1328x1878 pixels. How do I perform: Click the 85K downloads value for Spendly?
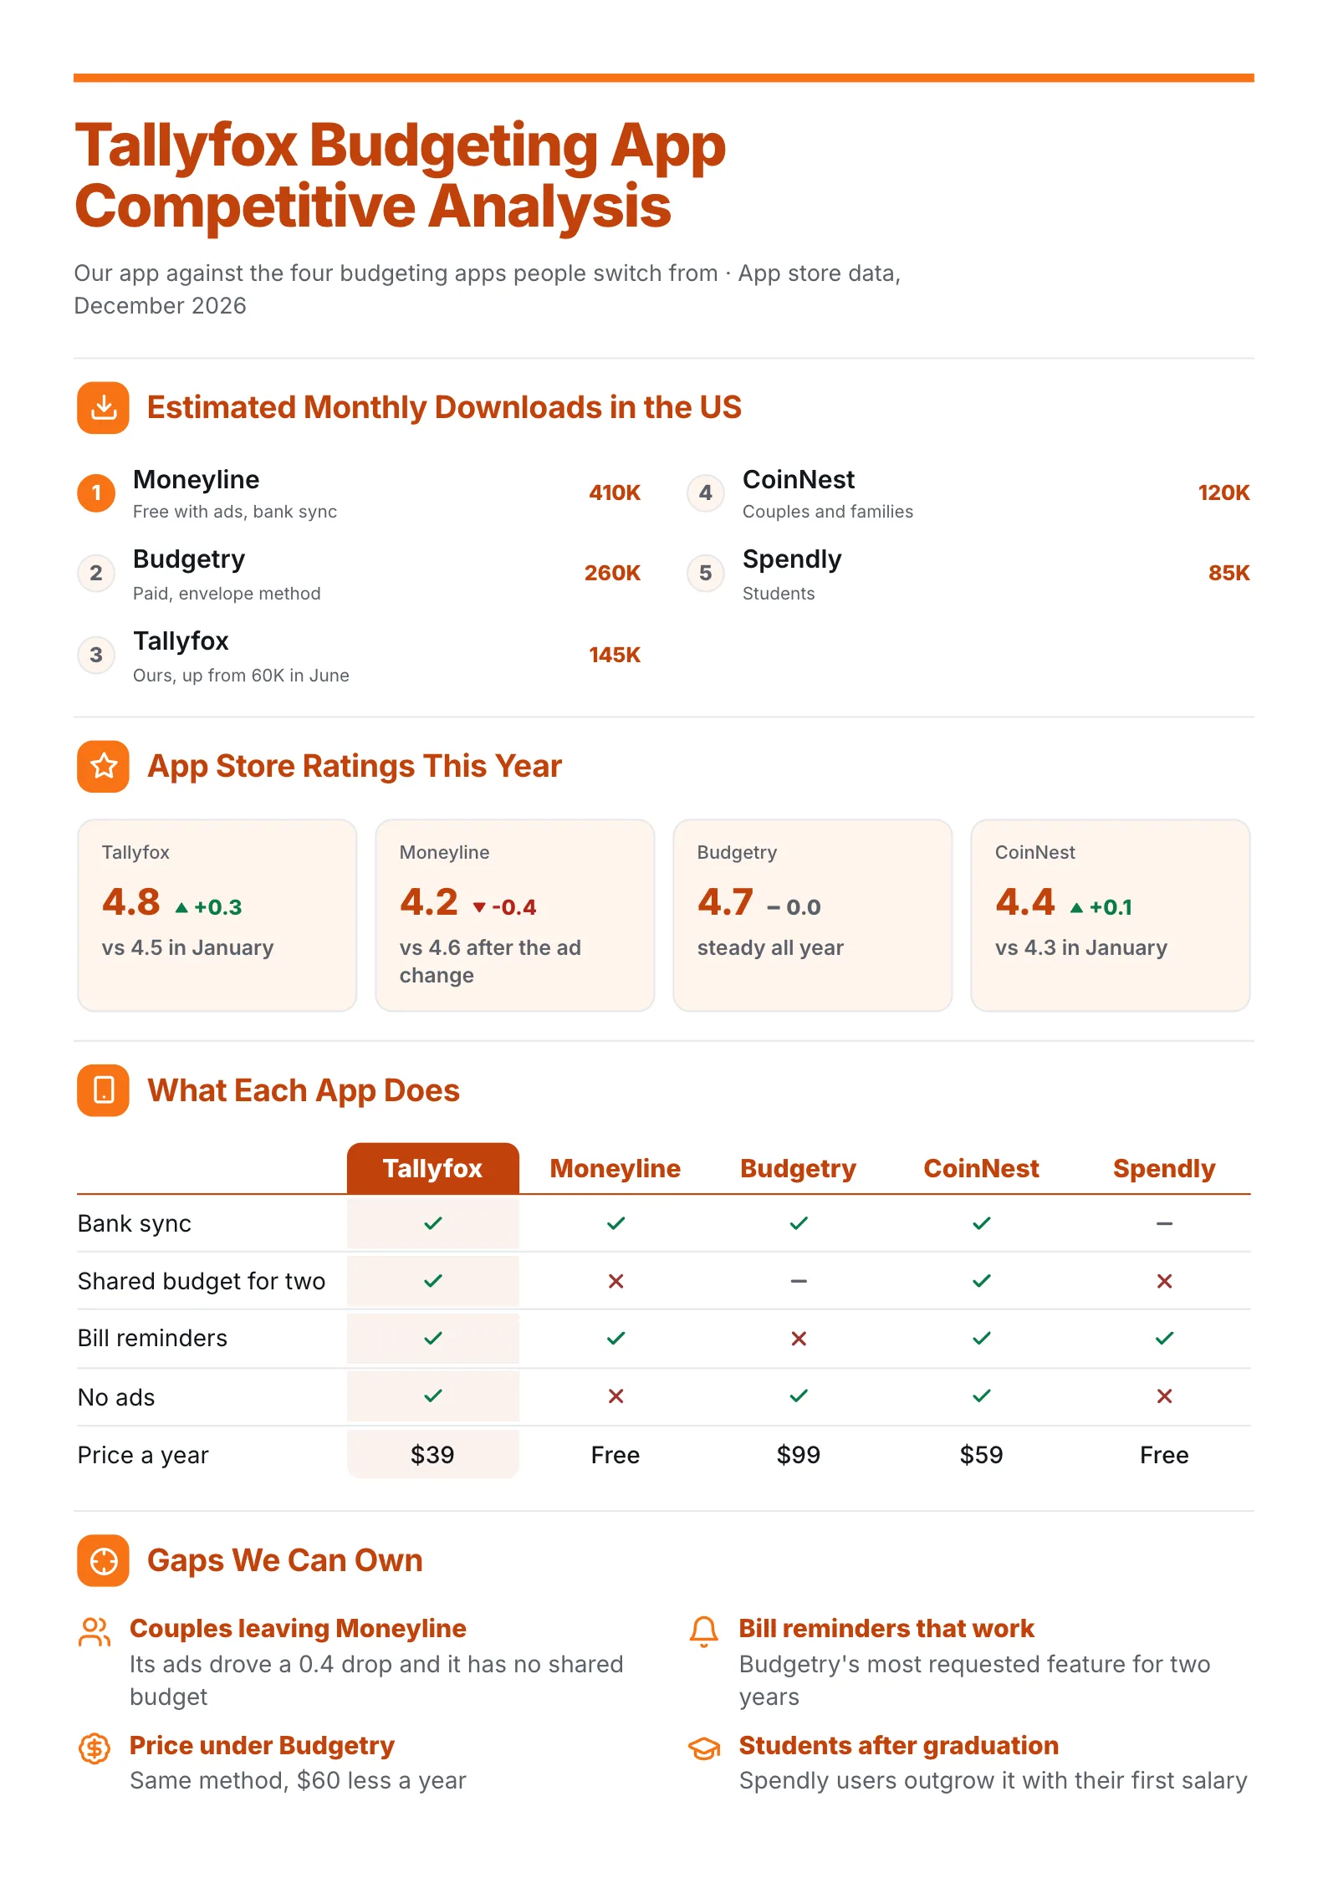[1229, 573]
